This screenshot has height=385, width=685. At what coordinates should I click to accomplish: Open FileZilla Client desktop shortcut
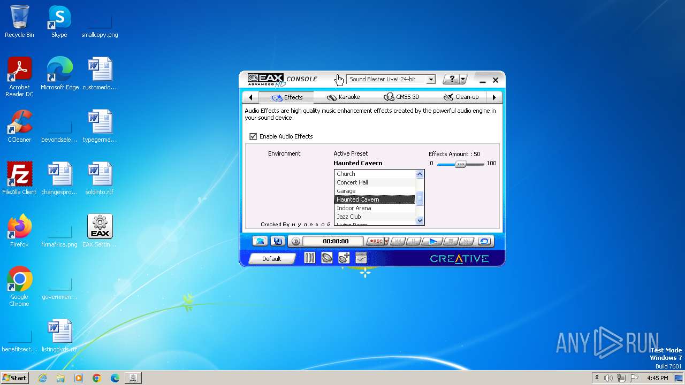pos(19,178)
